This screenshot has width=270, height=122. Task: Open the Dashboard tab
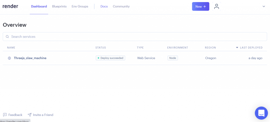39,6
